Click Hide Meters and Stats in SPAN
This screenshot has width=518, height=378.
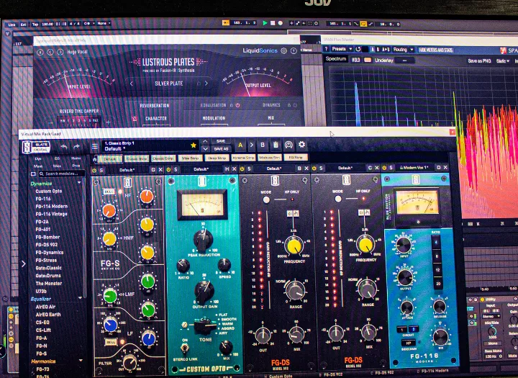tap(436, 50)
